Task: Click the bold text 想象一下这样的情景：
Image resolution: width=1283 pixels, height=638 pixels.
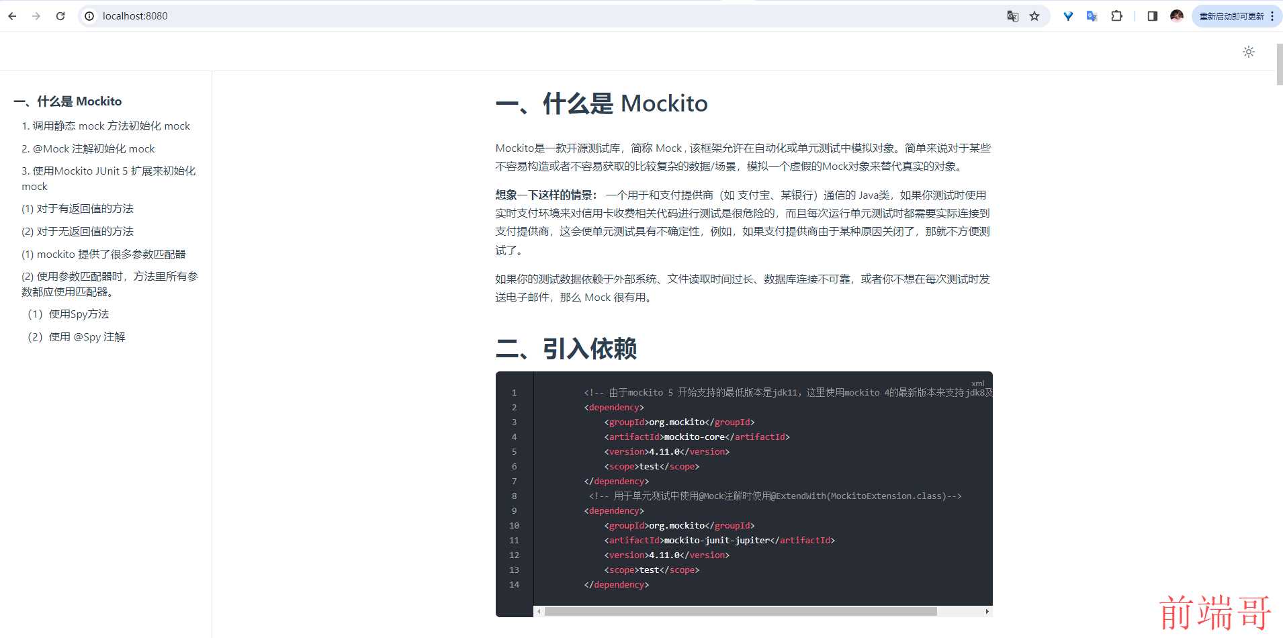Action: click(546, 195)
